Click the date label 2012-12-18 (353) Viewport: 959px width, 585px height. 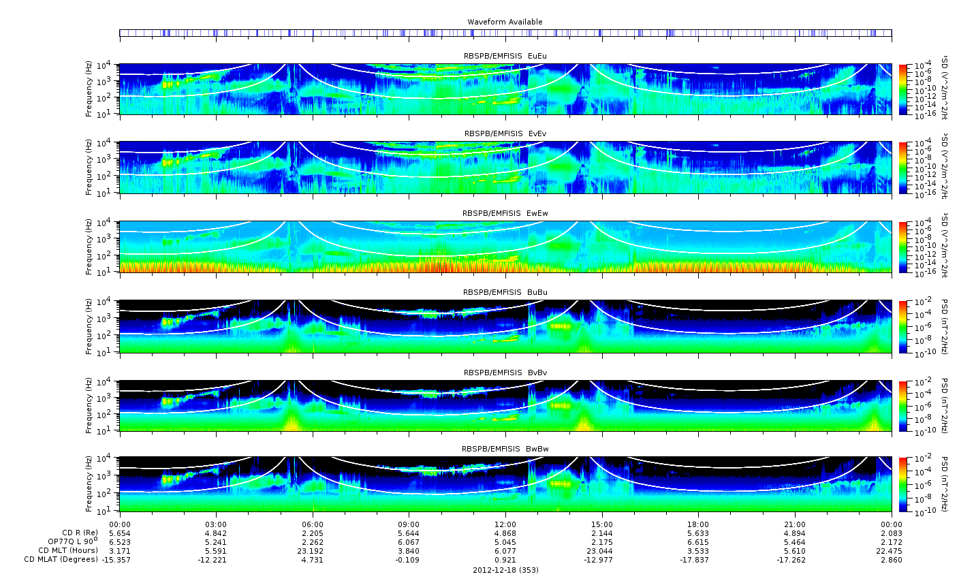(x=505, y=570)
